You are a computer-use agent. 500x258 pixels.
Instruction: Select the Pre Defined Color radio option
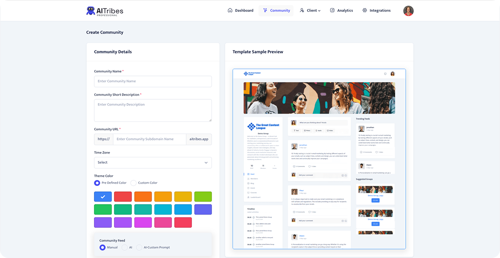97,183
